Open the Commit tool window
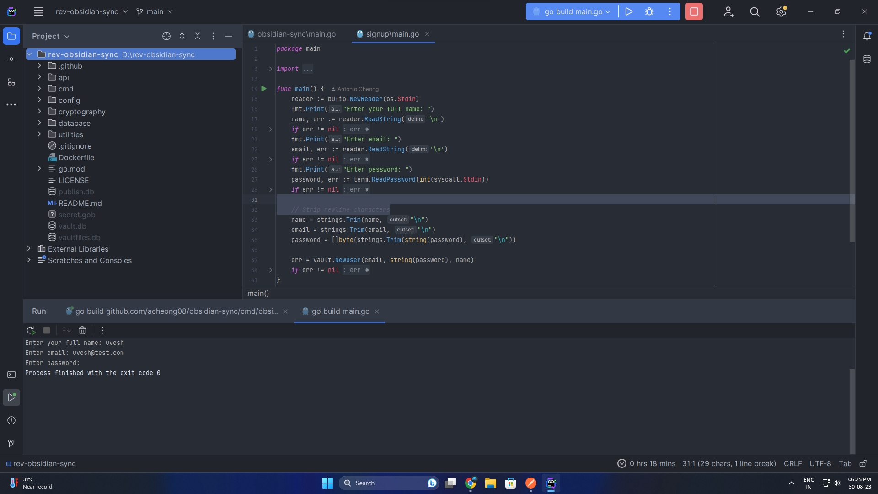Screen dimensions: 878x494 (11, 59)
